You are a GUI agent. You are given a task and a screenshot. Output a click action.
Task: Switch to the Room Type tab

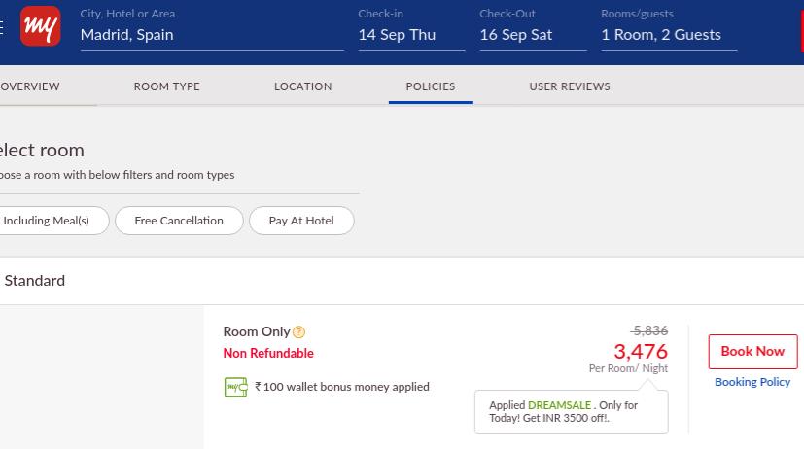point(166,86)
